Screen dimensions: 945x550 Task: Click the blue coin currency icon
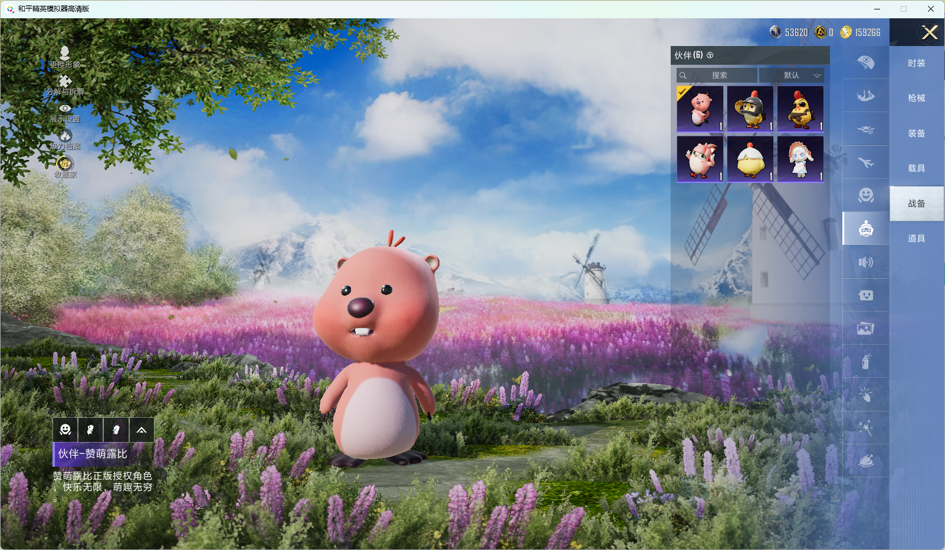(x=776, y=32)
